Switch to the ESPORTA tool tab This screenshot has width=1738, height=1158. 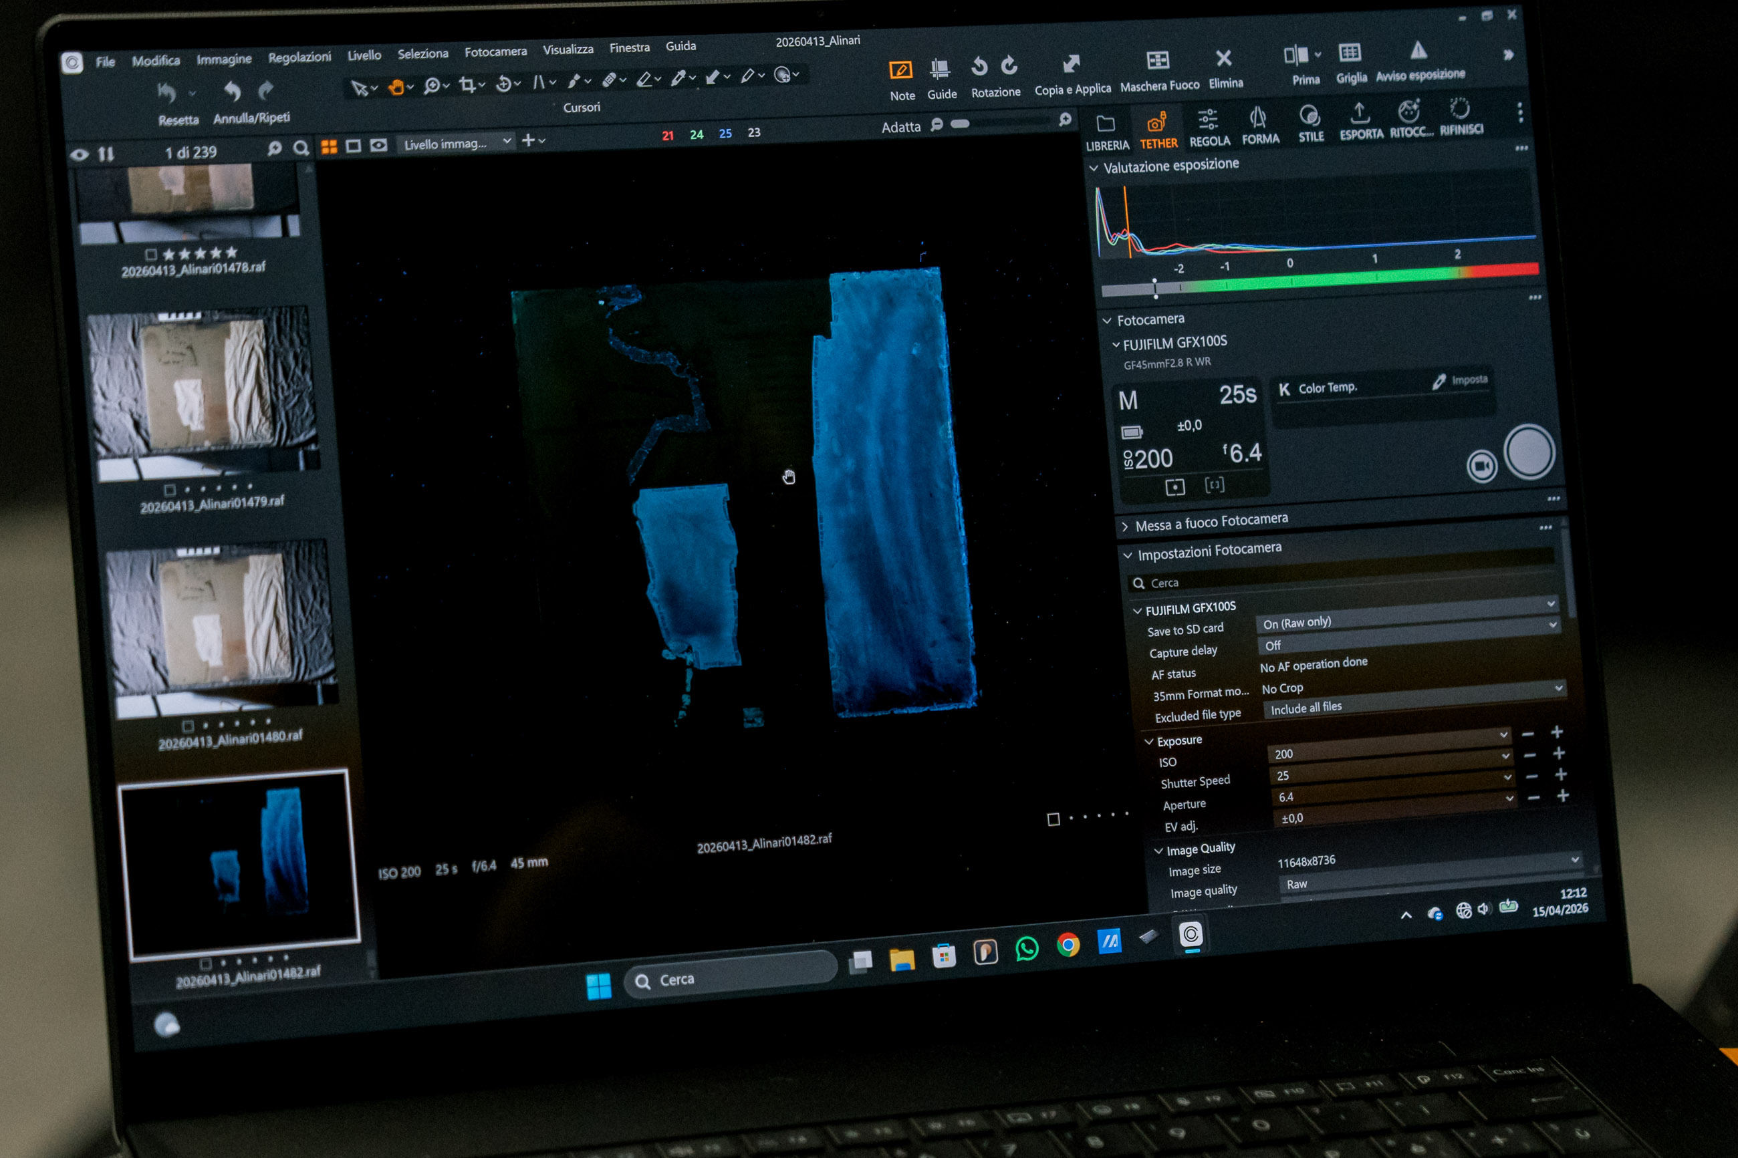coord(1360,122)
